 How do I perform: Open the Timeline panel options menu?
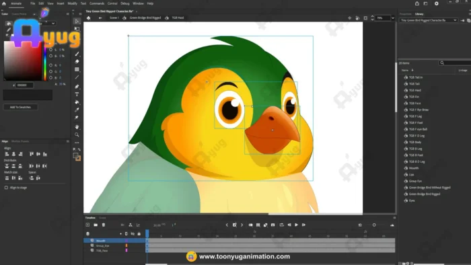tap(394, 218)
